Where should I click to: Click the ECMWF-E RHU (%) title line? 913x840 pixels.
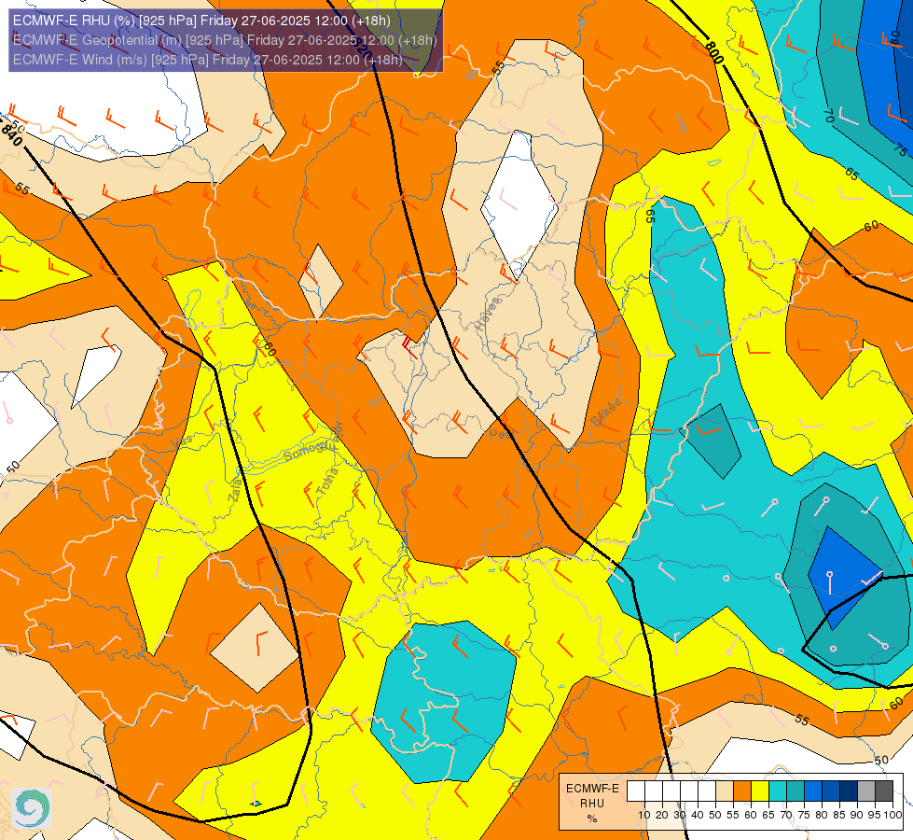(x=201, y=21)
